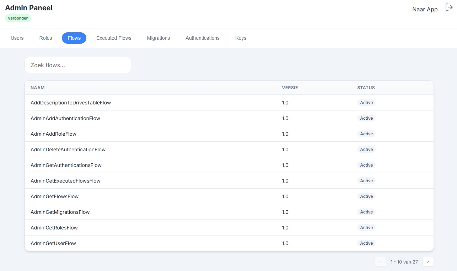Viewport: 457px width, 271px height.
Task: Switch to the Authentications tab
Action: point(203,38)
